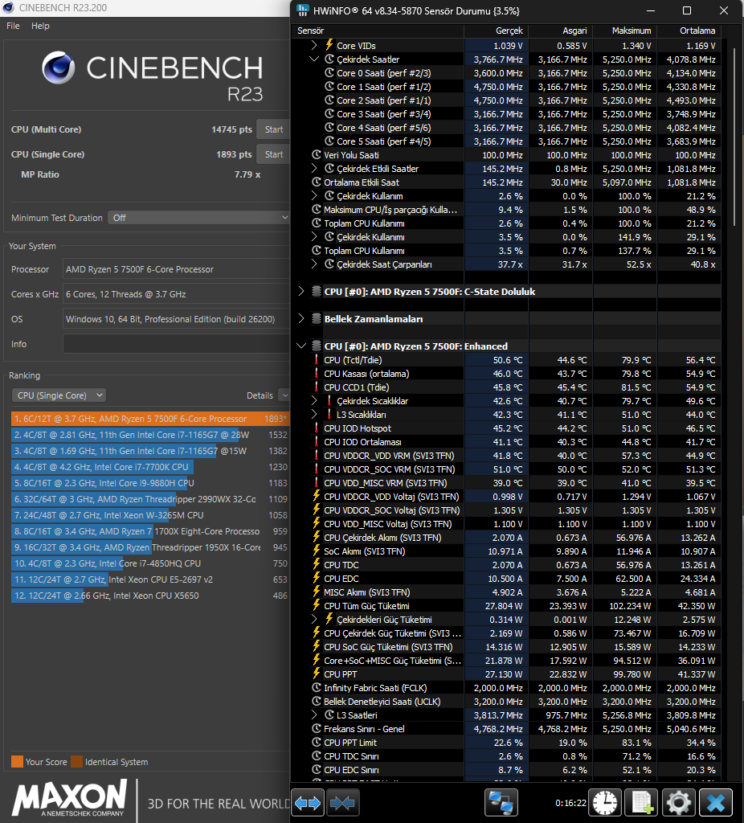Viewport: 744px width, 823px height.
Task: Select the i7-1165G7 @ 28W ranking entry
Action: click(x=150, y=435)
